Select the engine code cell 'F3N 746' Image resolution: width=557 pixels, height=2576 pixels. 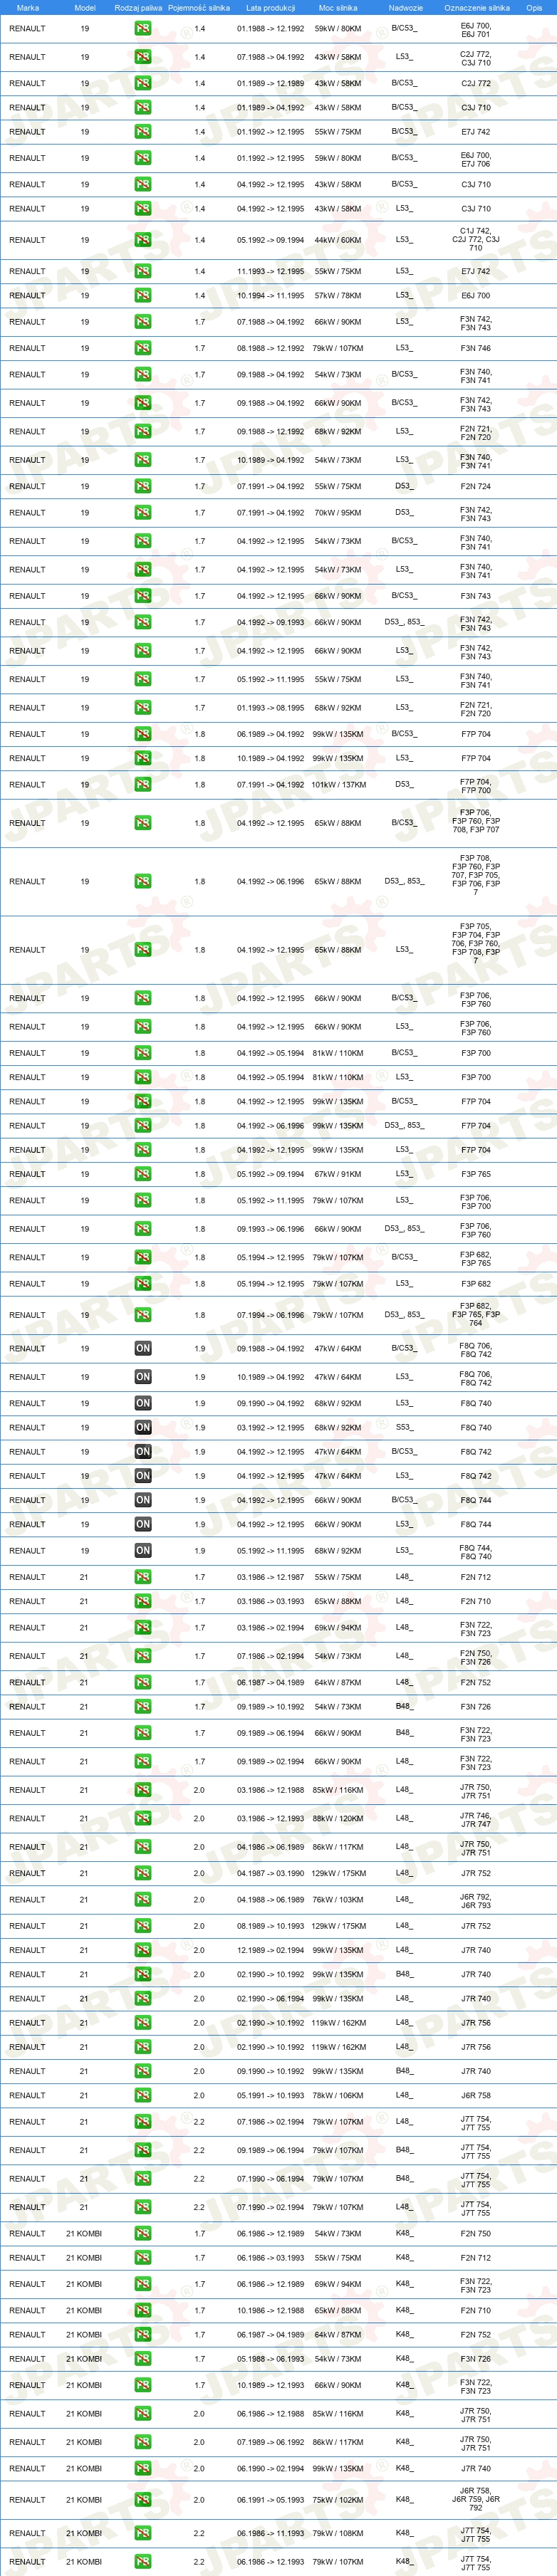click(x=476, y=348)
